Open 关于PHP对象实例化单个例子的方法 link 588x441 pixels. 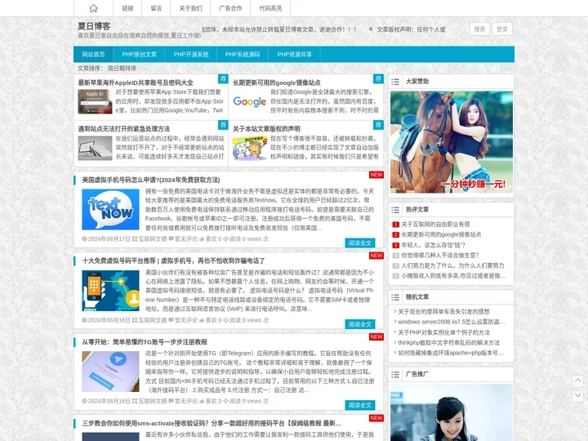pos(444,332)
